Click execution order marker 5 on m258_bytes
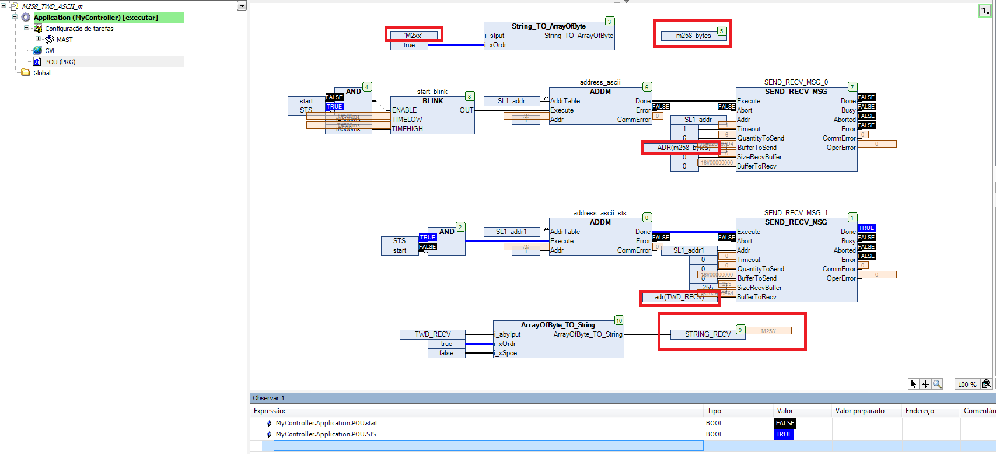Viewport: 996px width, 454px height. pos(722,31)
